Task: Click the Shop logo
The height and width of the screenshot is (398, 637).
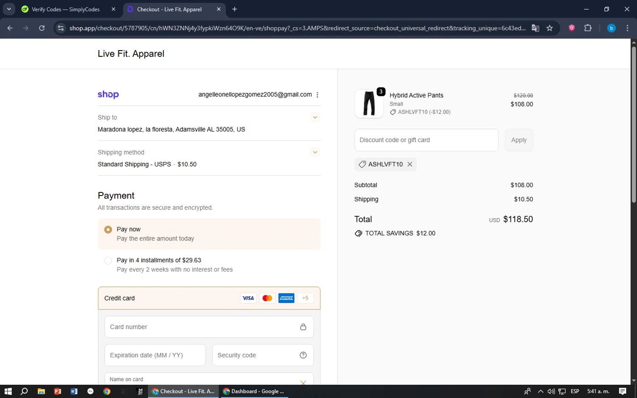Action: click(x=108, y=95)
